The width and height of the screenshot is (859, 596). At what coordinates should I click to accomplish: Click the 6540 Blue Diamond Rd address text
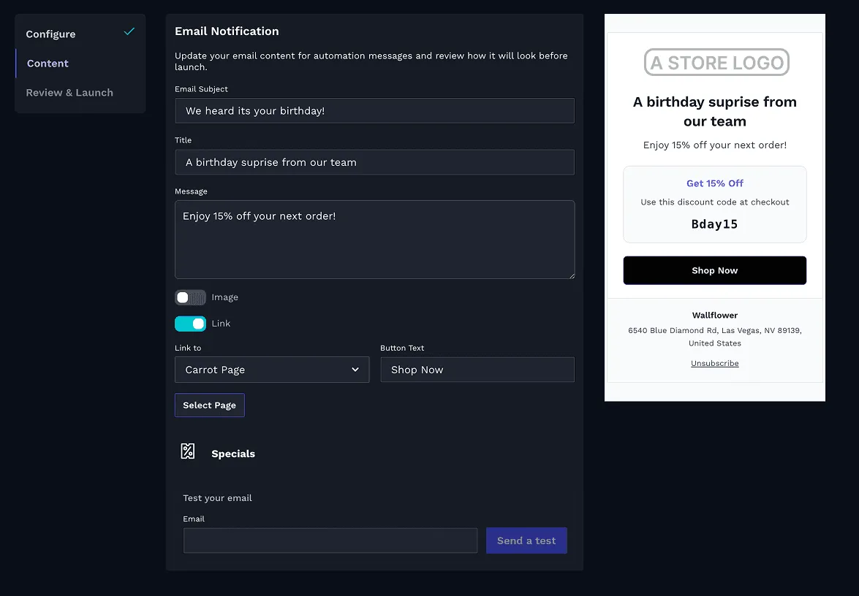tap(714, 337)
